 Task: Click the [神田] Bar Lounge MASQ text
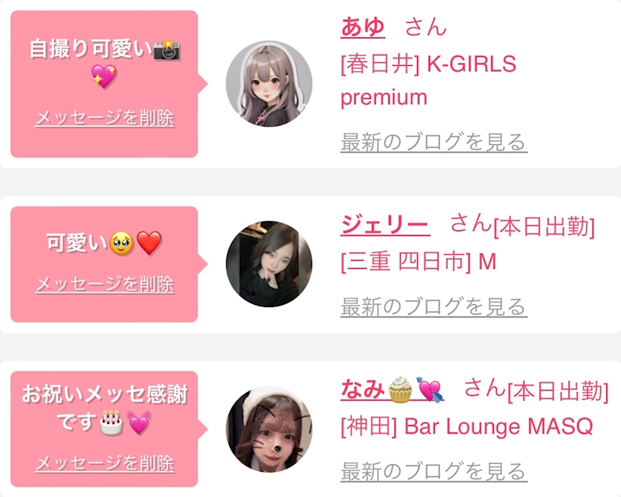[467, 427]
